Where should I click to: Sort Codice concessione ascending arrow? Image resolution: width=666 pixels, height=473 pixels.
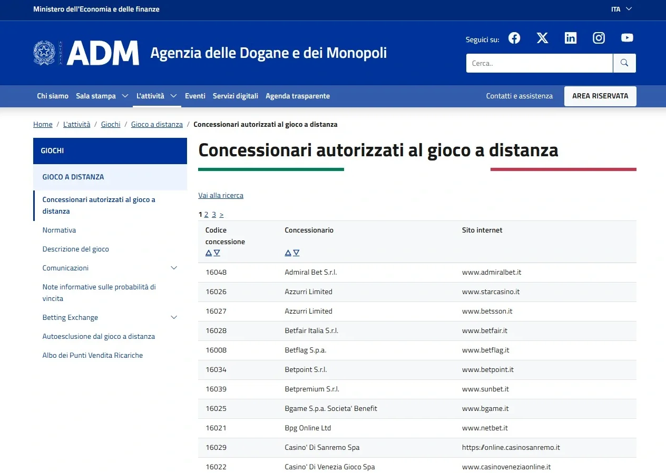point(209,253)
